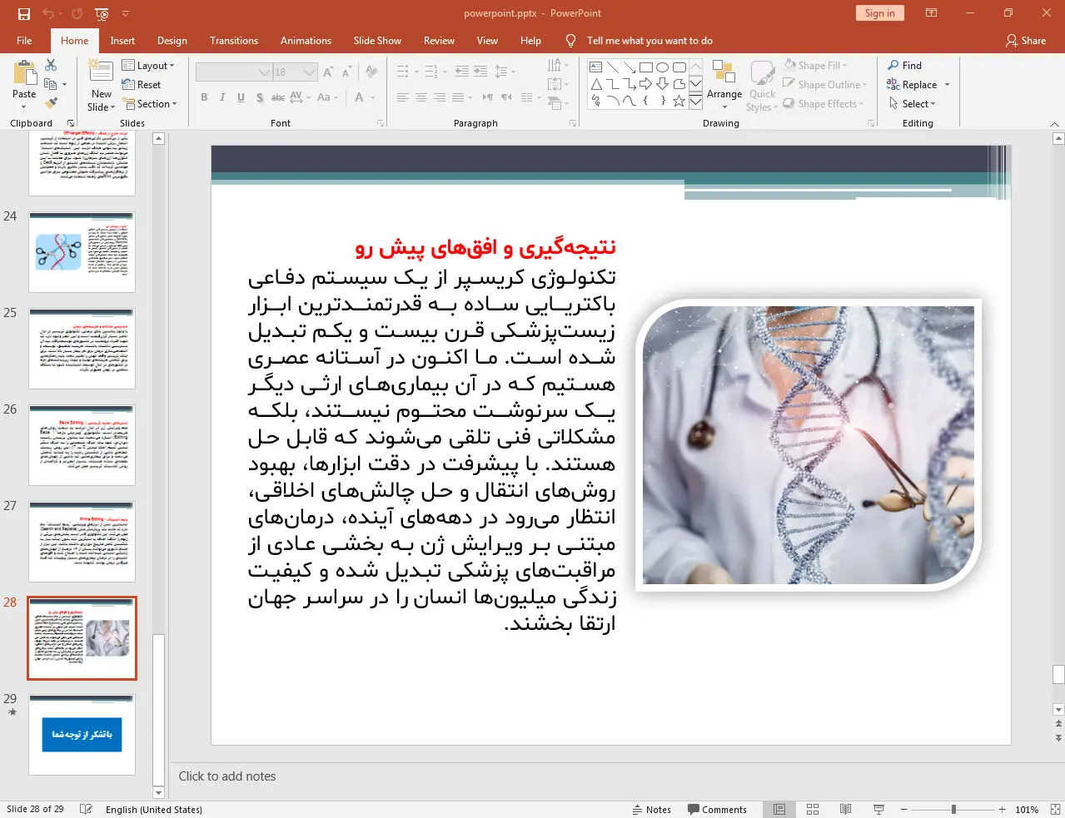The height and width of the screenshot is (818, 1065).
Task: Adjust the zoom slider
Action: coord(953,810)
